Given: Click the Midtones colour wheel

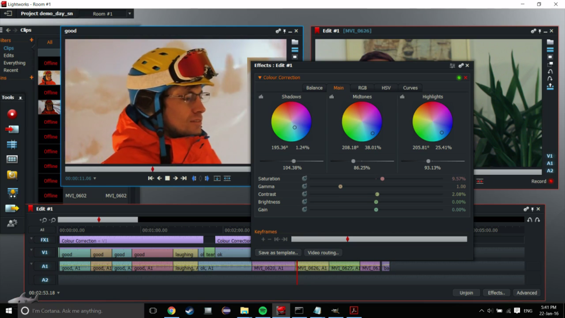Looking at the screenshot, I should pyautogui.click(x=362, y=122).
